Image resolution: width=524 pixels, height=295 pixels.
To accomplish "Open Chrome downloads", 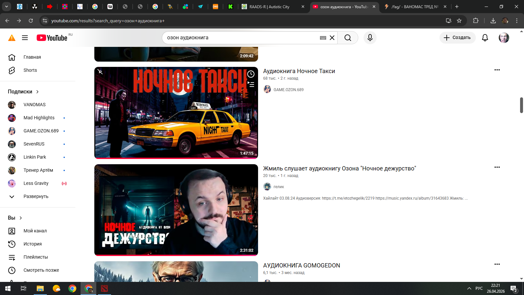I will pyautogui.click(x=493, y=21).
